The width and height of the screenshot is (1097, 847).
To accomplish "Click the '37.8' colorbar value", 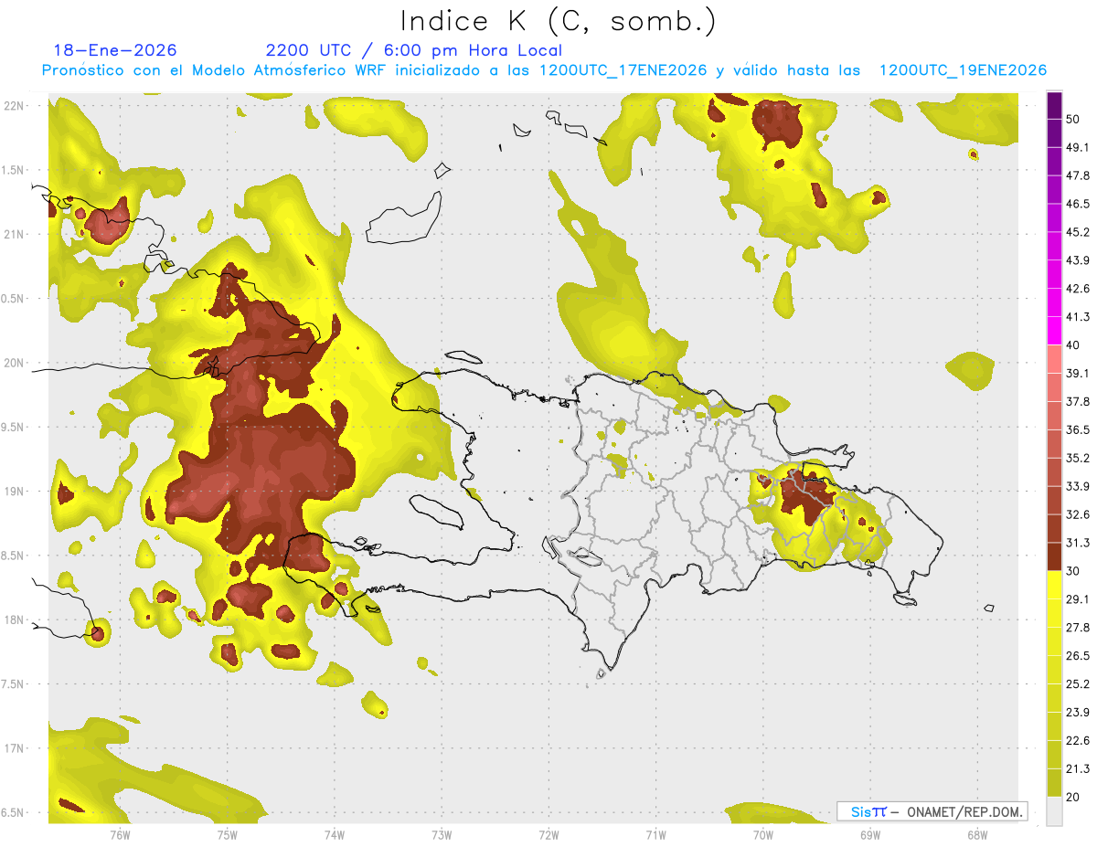I will [x=1078, y=401].
